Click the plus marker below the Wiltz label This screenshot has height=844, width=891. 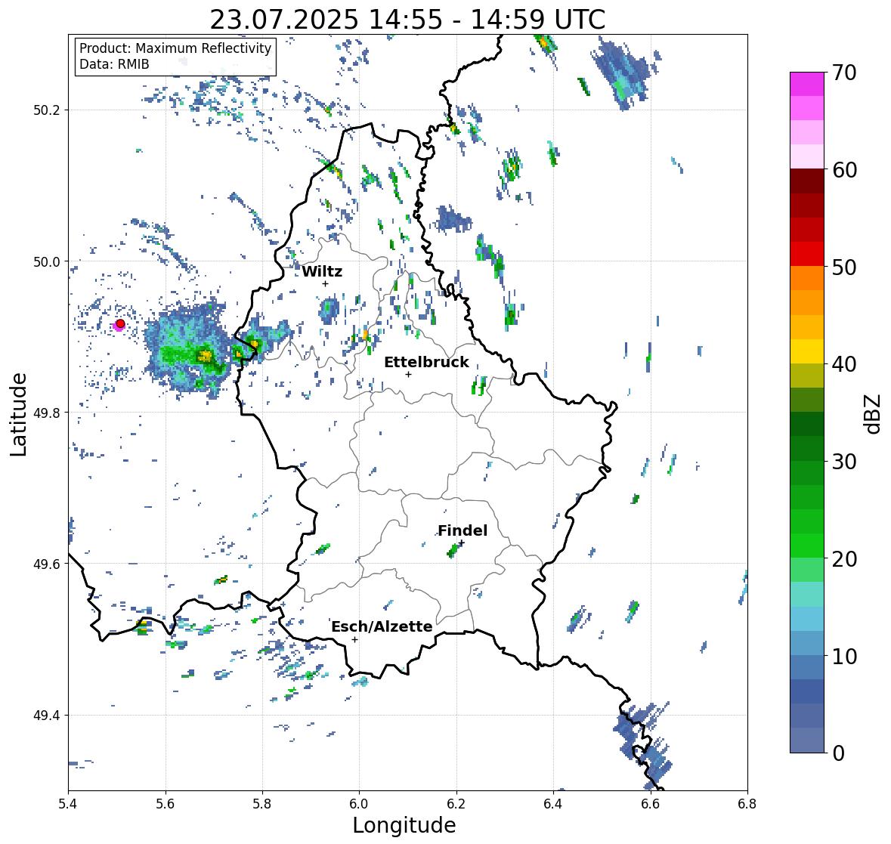click(x=325, y=284)
